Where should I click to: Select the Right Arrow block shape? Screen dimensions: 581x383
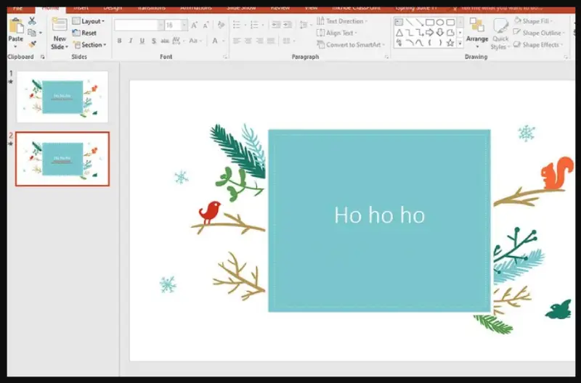coord(429,33)
